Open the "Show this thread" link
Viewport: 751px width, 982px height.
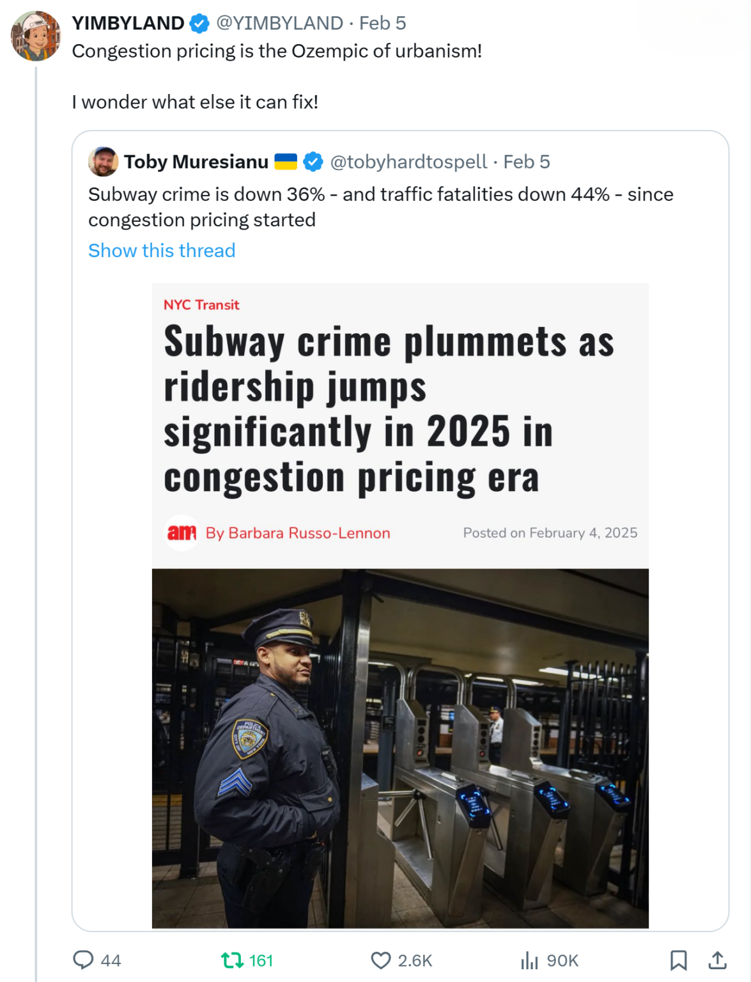tap(162, 251)
